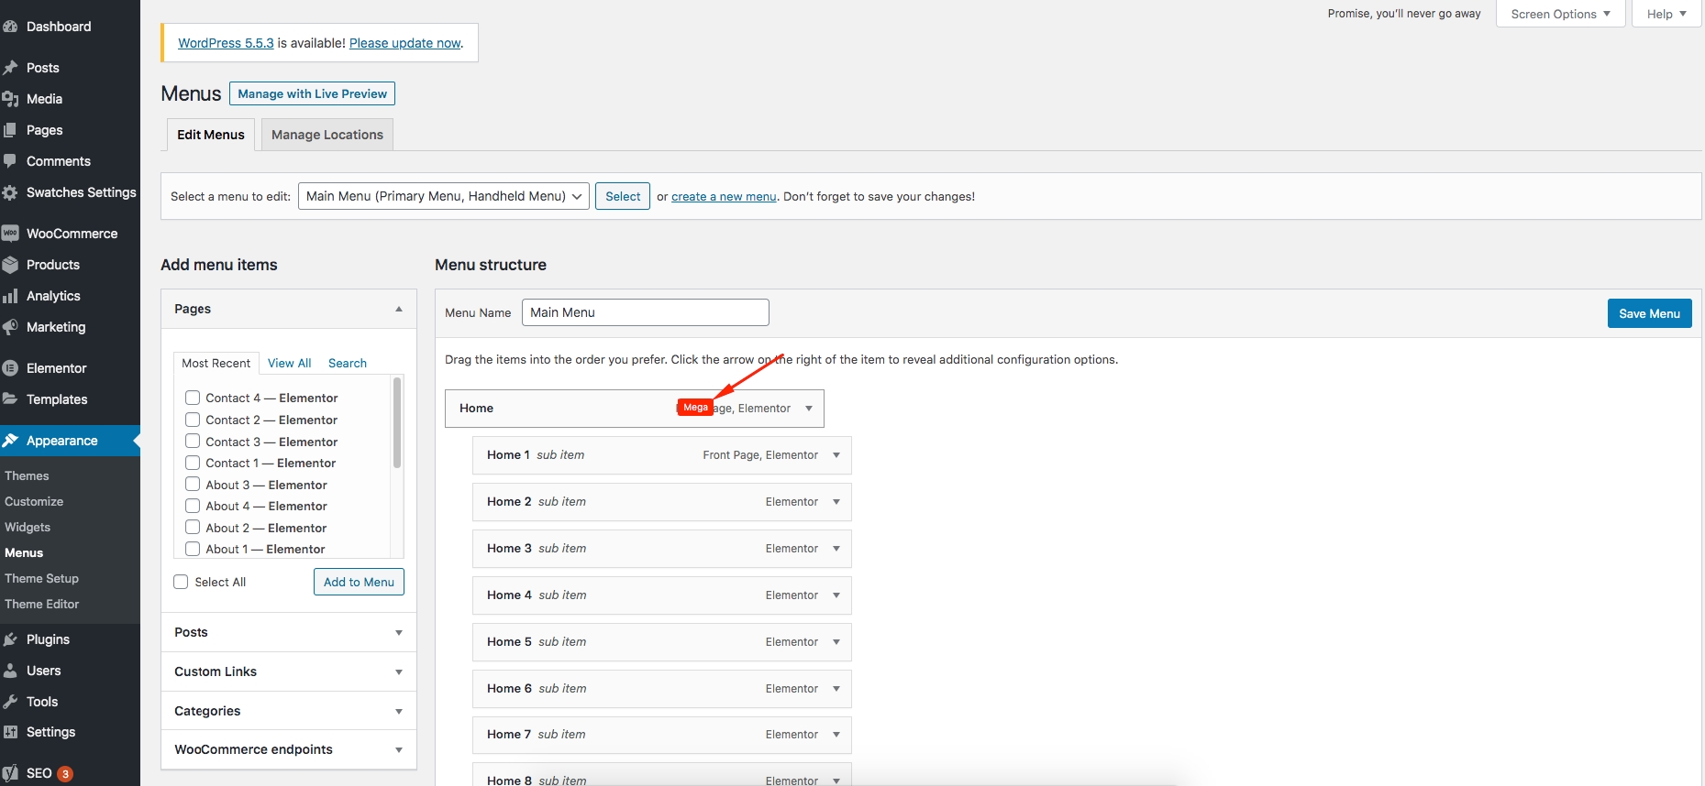Expand Home 2 sub item options

coord(836,502)
